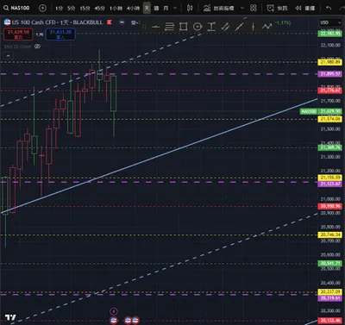Select the vertical line drawing tool
The width and height of the screenshot is (345, 325).
253,27
